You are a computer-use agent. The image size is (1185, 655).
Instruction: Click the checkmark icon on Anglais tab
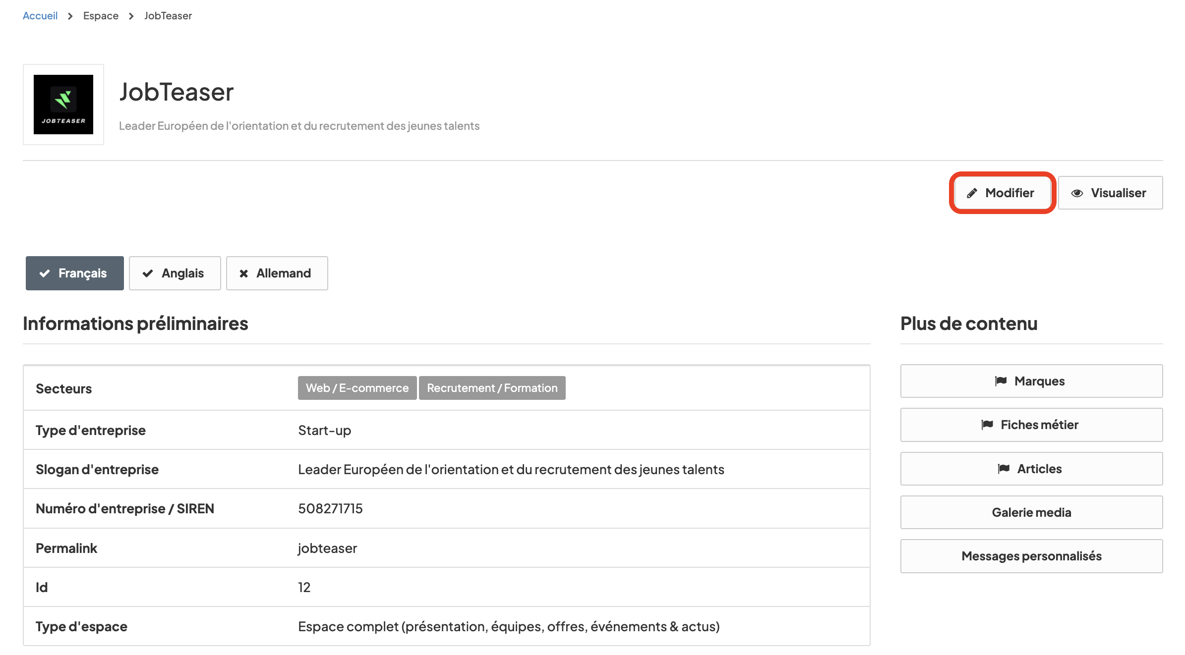tap(148, 273)
